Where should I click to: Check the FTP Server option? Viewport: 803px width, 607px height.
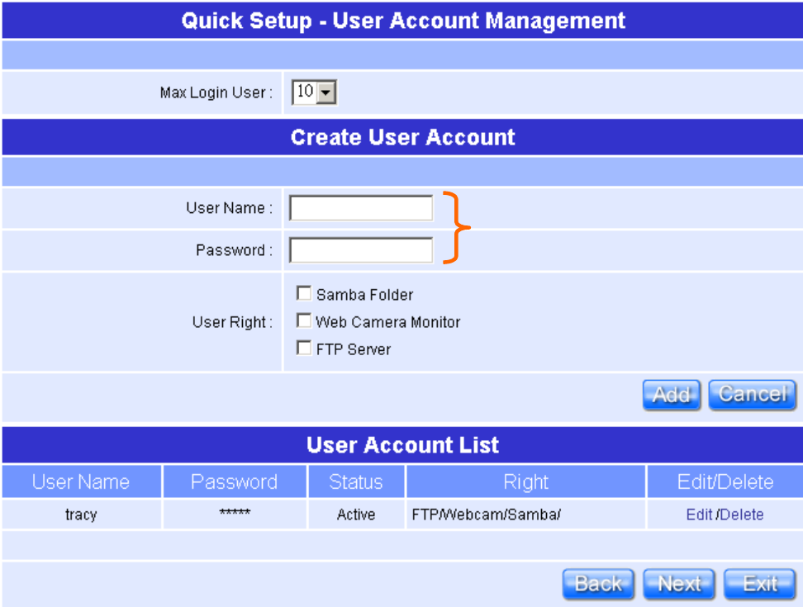[x=304, y=349]
